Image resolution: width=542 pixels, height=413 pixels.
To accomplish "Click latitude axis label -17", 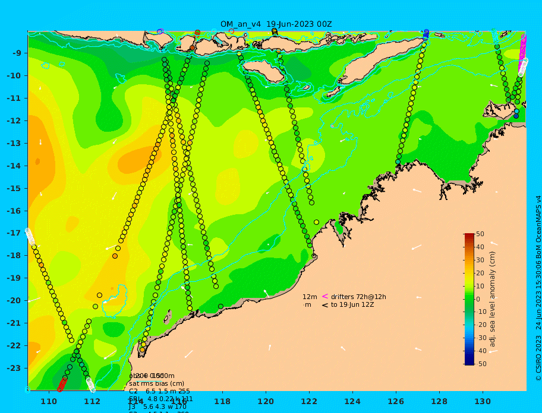I will coord(14,233).
